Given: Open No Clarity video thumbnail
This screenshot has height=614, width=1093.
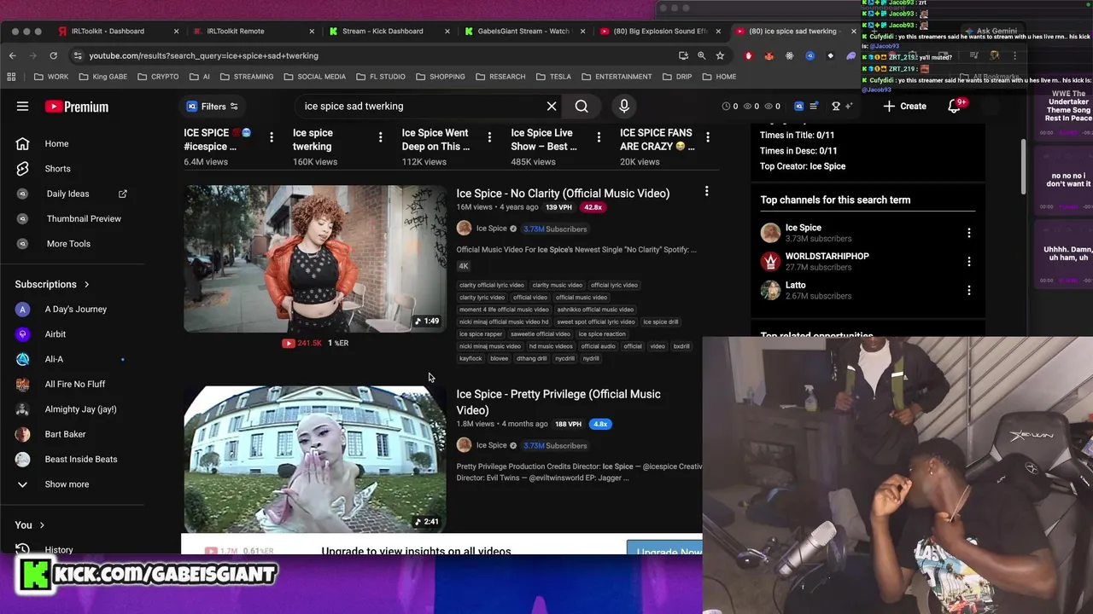Looking at the screenshot, I should click(x=314, y=258).
